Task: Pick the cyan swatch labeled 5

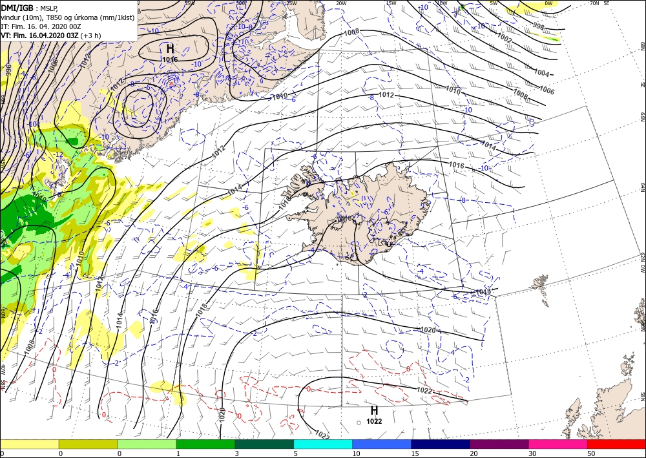Action: [x=323, y=444]
